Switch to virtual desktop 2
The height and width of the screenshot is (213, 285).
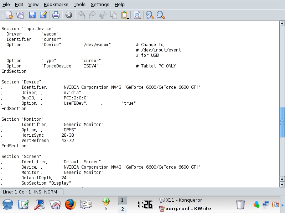tap(122, 209)
